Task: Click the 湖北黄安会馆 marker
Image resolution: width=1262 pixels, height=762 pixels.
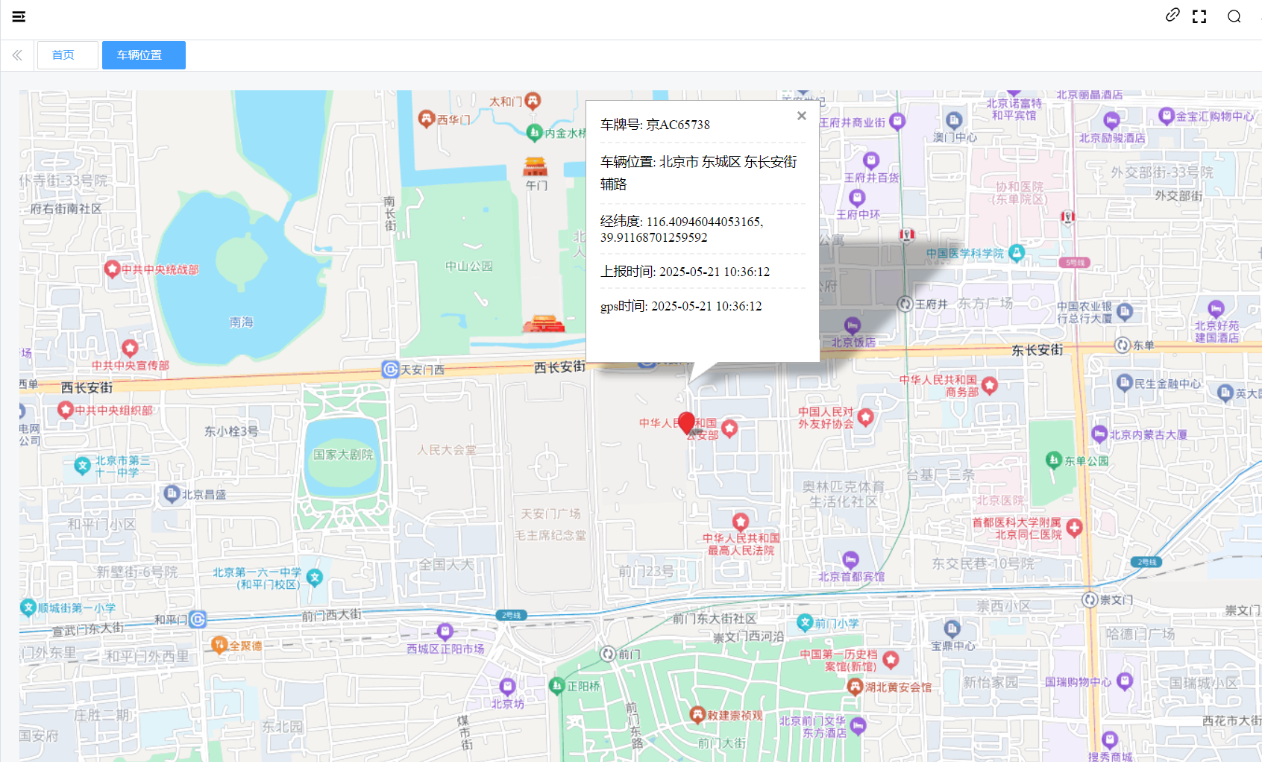Action: coord(856,687)
